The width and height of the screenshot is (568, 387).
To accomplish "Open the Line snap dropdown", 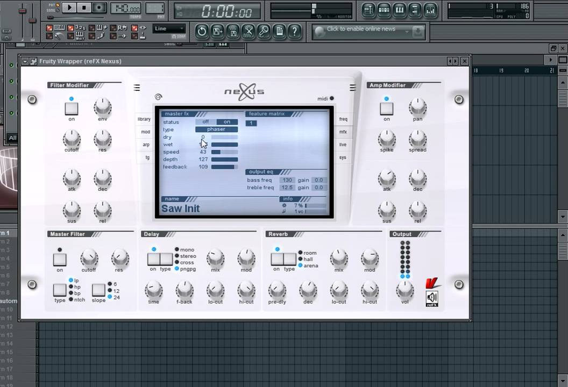I will coord(169,28).
